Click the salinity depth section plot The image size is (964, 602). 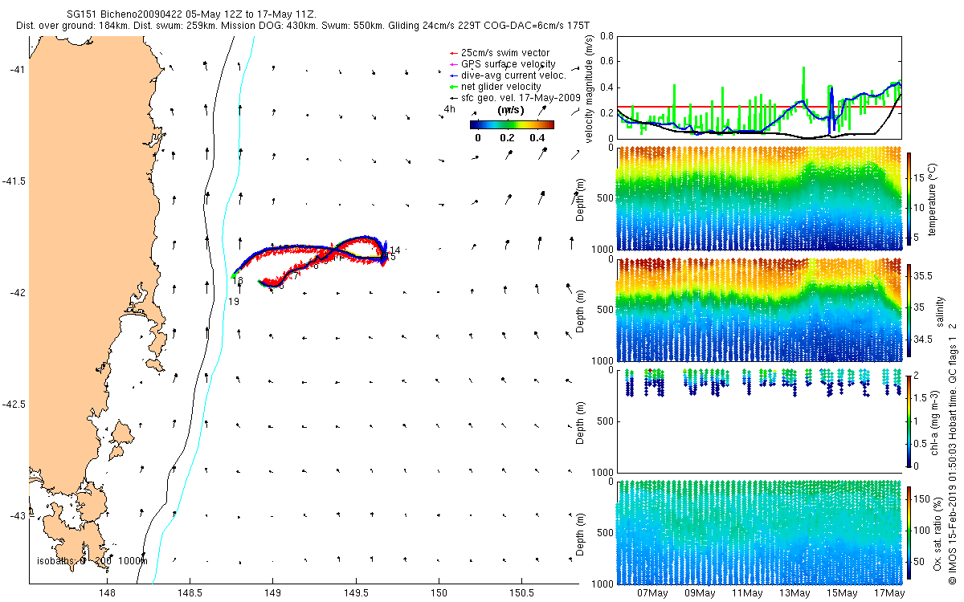pyautogui.click(x=759, y=310)
